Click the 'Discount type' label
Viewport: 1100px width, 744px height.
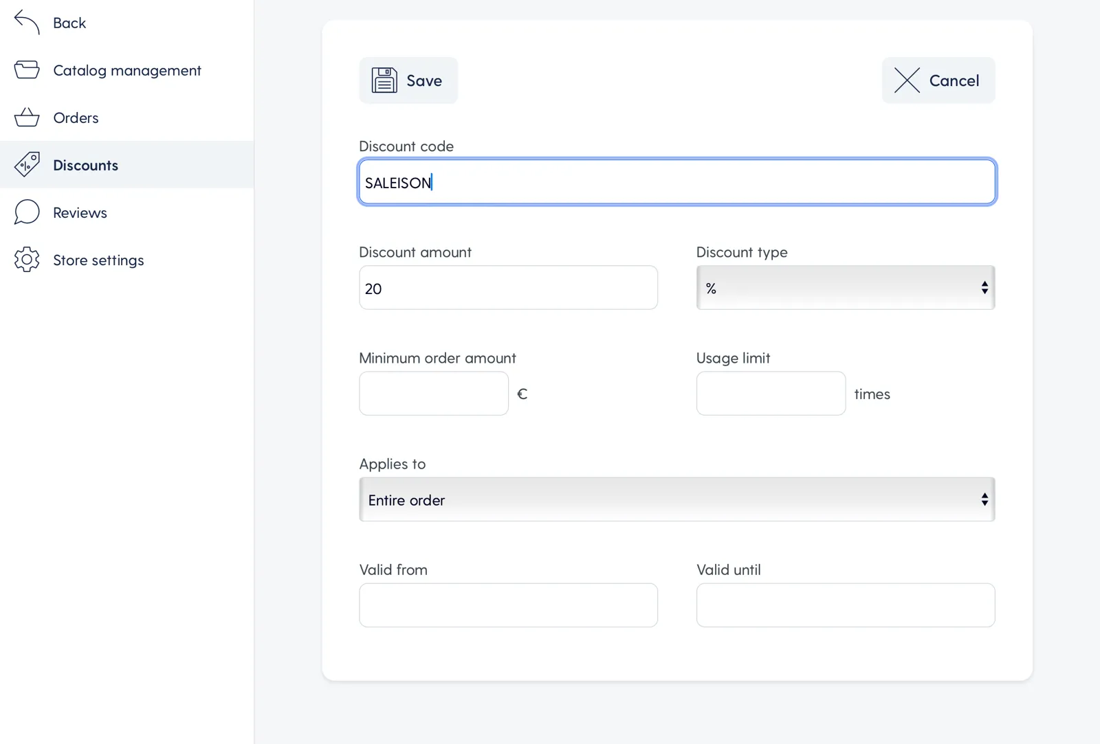tap(742, 252)
